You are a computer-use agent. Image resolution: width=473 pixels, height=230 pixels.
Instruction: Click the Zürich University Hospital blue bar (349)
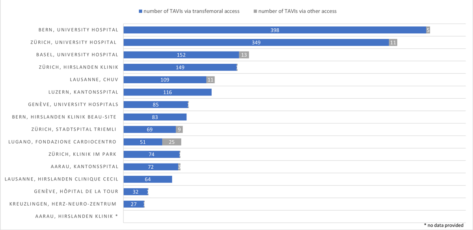tap(256, 42)
